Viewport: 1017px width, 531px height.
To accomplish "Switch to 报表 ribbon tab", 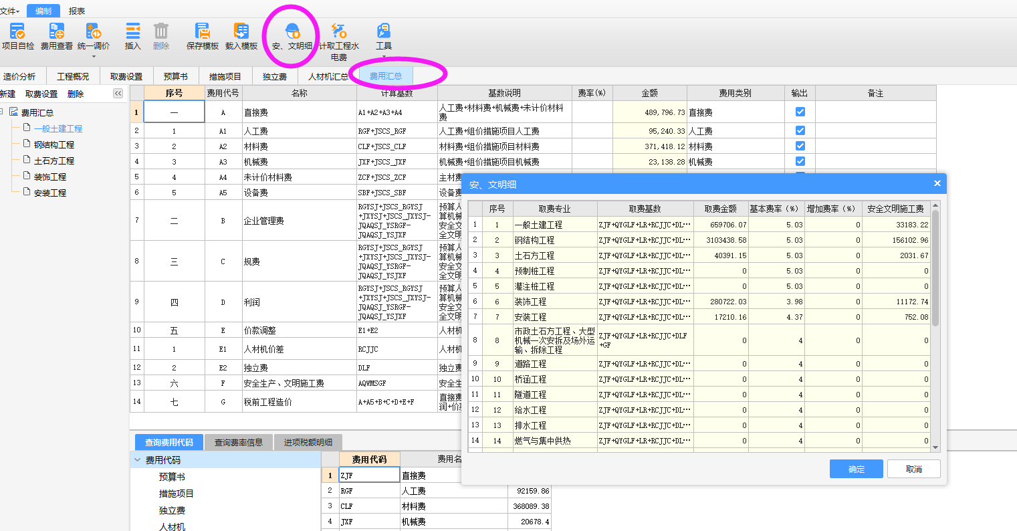I will pyautogui.click(x=77, y=11).
